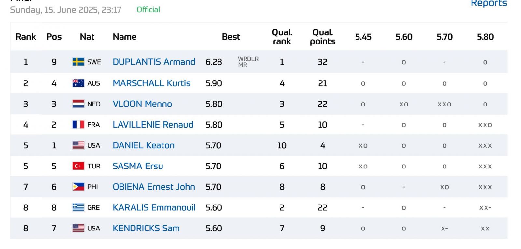Screen dimensions: 521x249
Task: Open MARSCHALL Kurtis athlete profile
Action: point(151,83)
